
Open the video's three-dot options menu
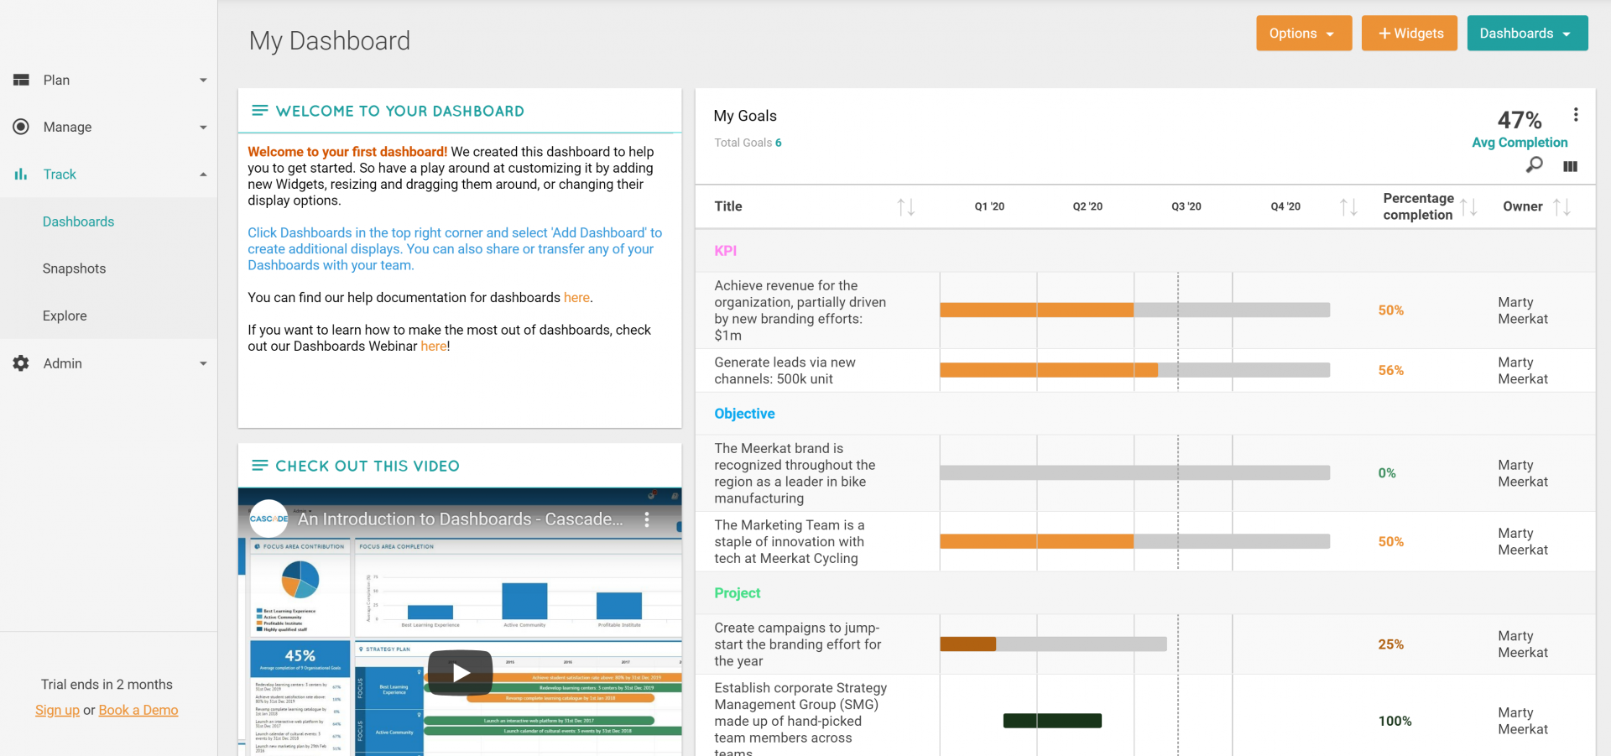coord(647,519)
